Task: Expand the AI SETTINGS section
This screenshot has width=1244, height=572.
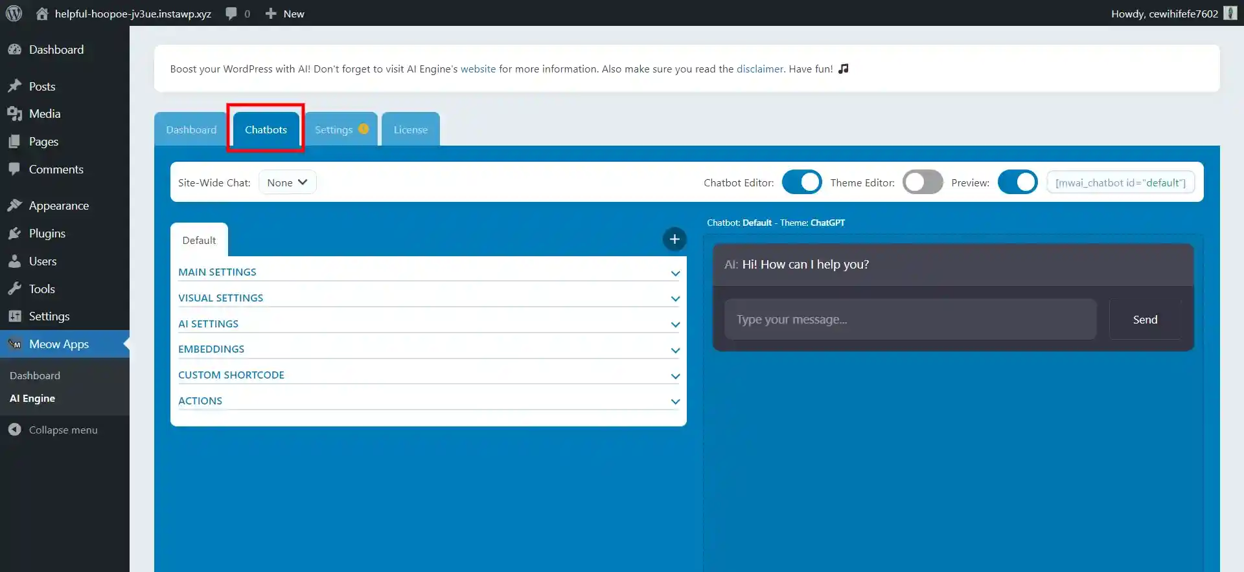Action: 429,324
